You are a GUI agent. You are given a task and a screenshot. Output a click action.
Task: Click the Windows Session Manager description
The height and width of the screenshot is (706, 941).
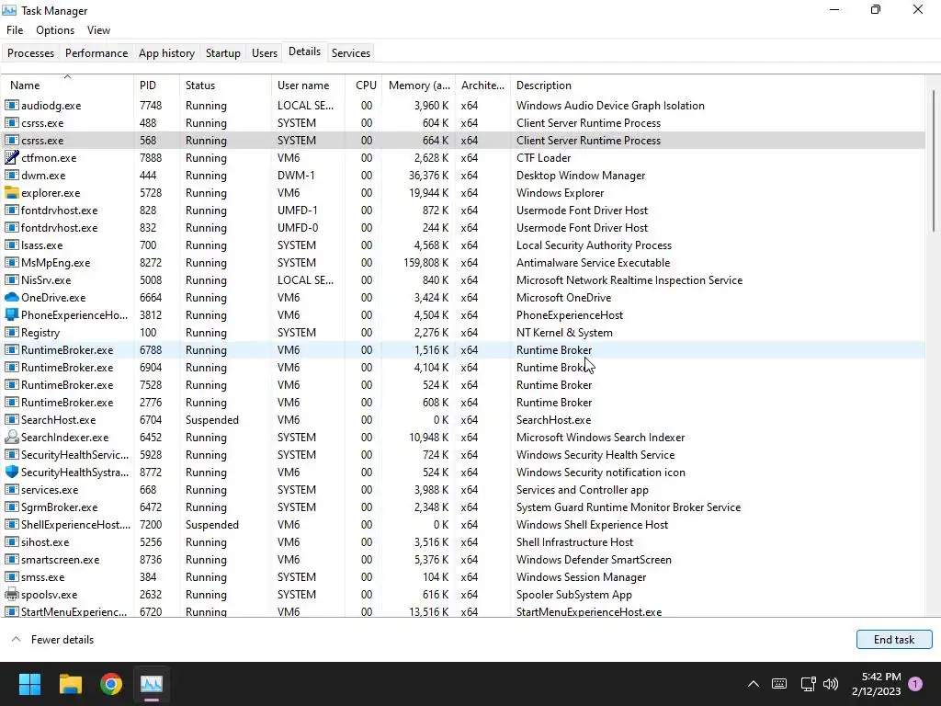[x=581, y=577]
